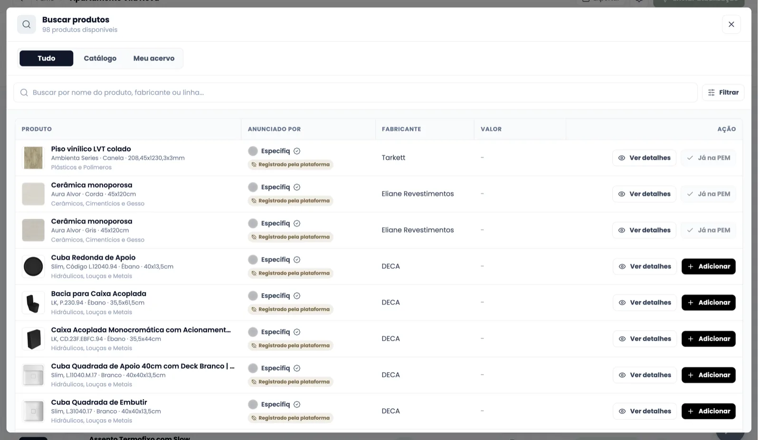Image resolution: width=760 pixels, height=440 pixels.
Task: Open the Caixa Acoplada Monocromática thumbnail
Action: click(x=33, y=339)
